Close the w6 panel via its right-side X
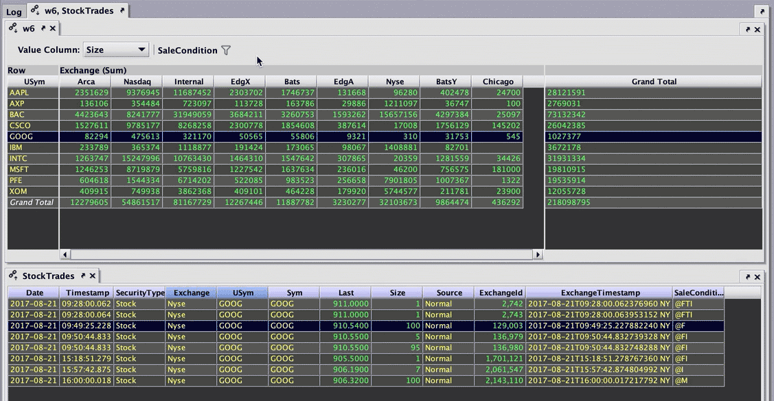Viewport: 774px width, 401px height. [758, 29]
